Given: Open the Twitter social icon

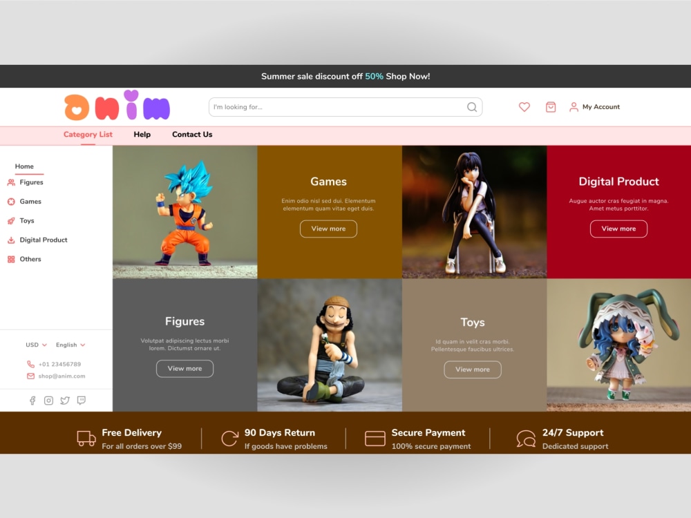Looking at the screenshot, I should coord(65,401).
